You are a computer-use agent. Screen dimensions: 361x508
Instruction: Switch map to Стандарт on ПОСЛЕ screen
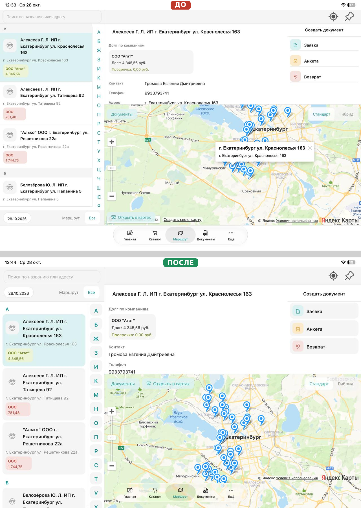click(319, 384)
